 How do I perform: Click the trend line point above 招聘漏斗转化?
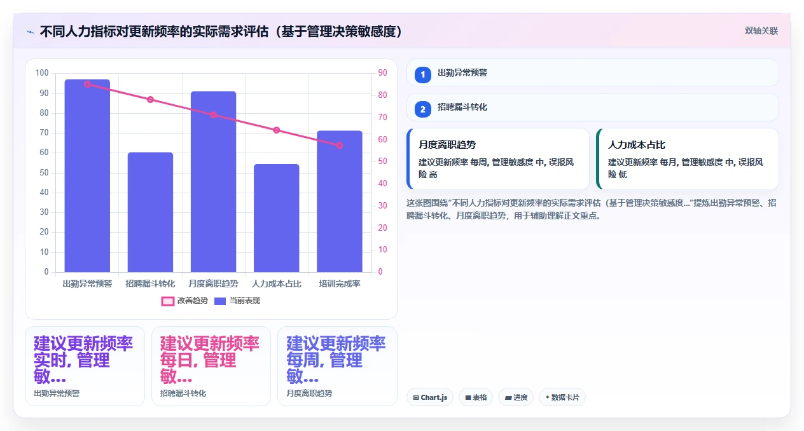tap(150, 100)
